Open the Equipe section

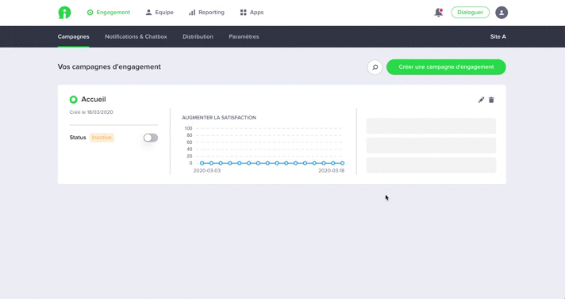tap(160, 12)
